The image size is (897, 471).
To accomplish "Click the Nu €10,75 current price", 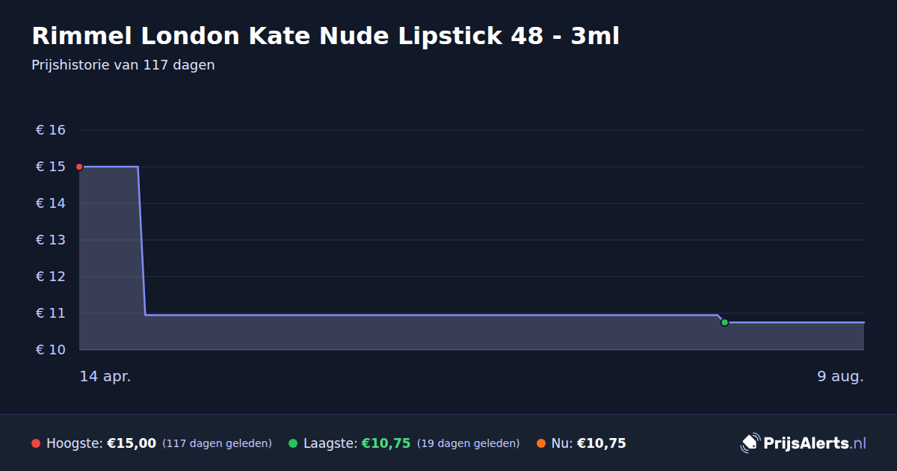I will pos(601,443).
